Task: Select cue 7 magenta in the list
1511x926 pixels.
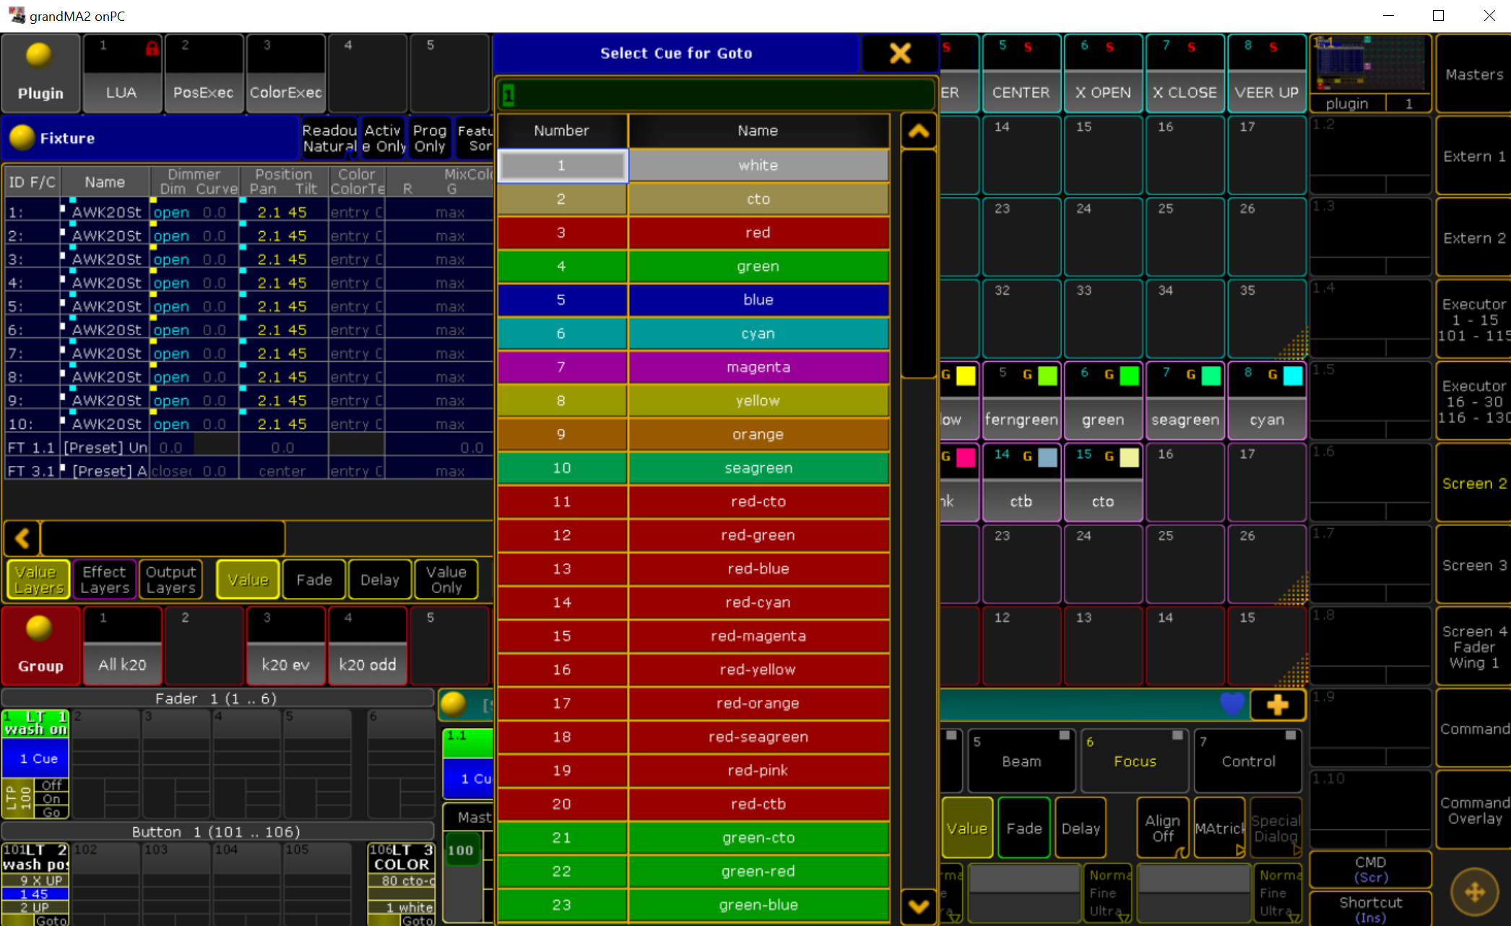Action: pos(693,367)
